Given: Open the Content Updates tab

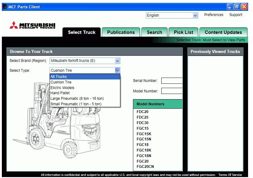Looking at the screenshot, I should (223, 32).
